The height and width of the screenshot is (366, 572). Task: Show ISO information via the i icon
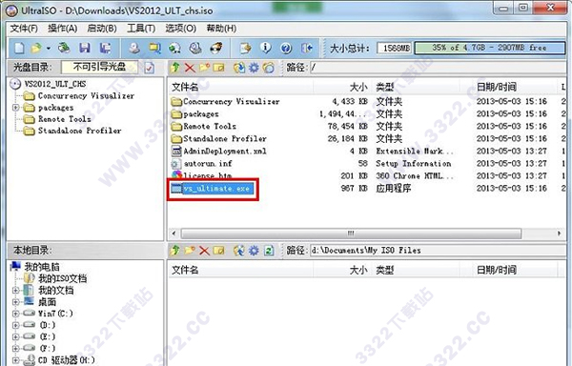[x=266, y=48]
